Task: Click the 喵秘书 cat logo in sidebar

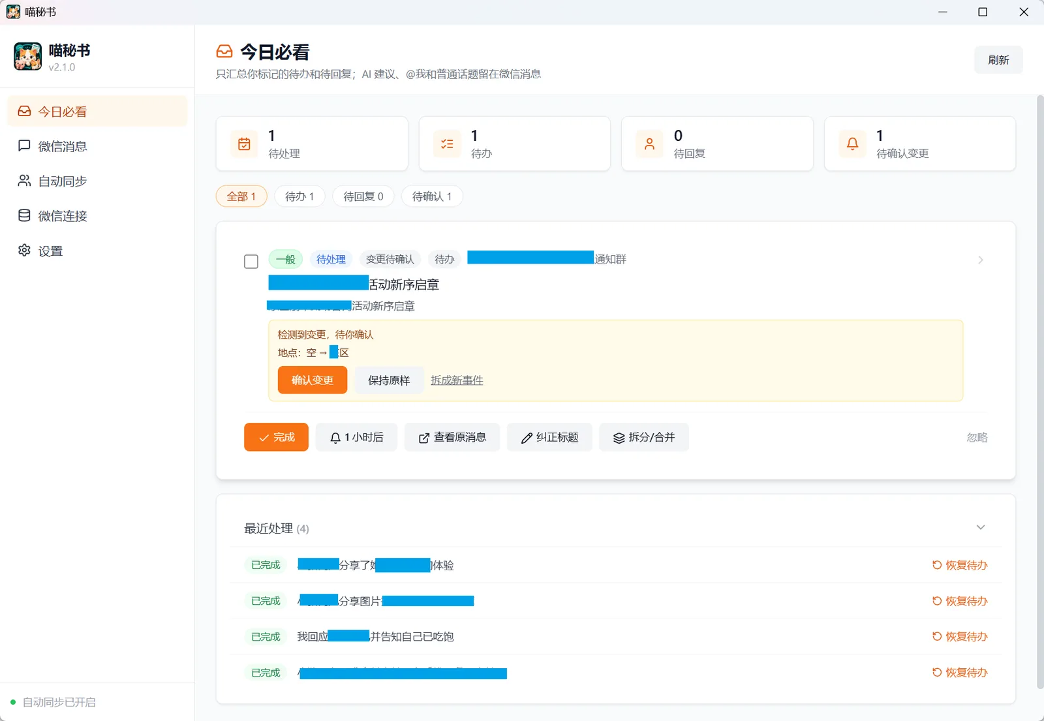Action: [28, 57]
